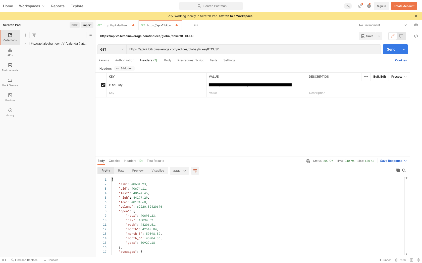
Task: Switch to the Pre-request Script tab
Action: (x=190, y=60)
